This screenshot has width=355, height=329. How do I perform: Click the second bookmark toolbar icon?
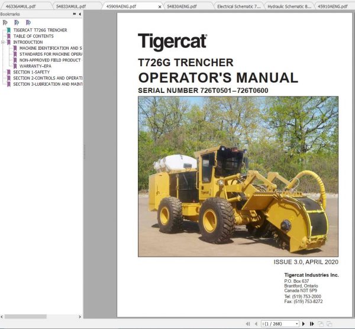tap(17, 22)
